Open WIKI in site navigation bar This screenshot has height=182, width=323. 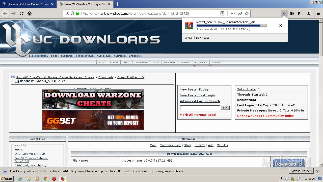point(126,62)
